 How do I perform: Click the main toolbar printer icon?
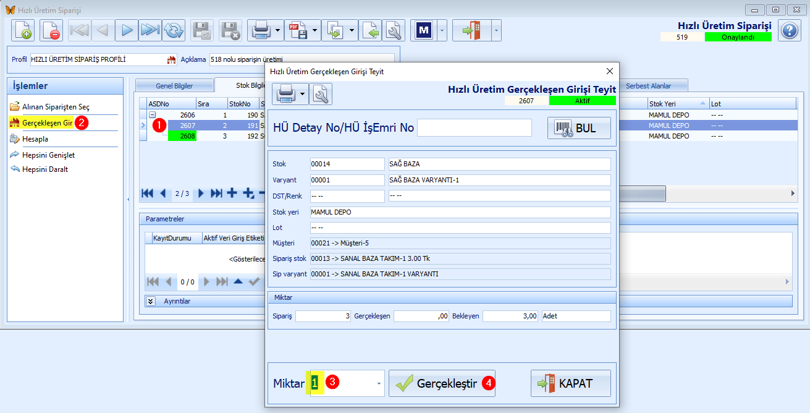pos(261,30)
